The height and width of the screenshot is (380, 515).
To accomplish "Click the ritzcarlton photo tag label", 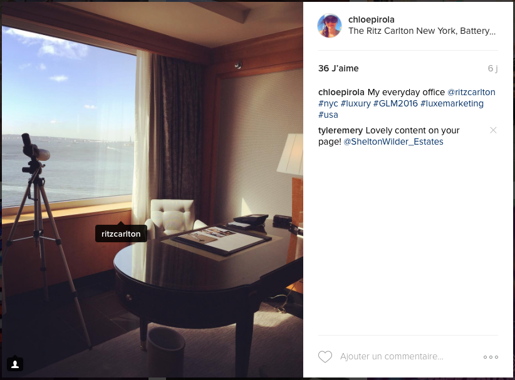I will [x=121, y=234].
